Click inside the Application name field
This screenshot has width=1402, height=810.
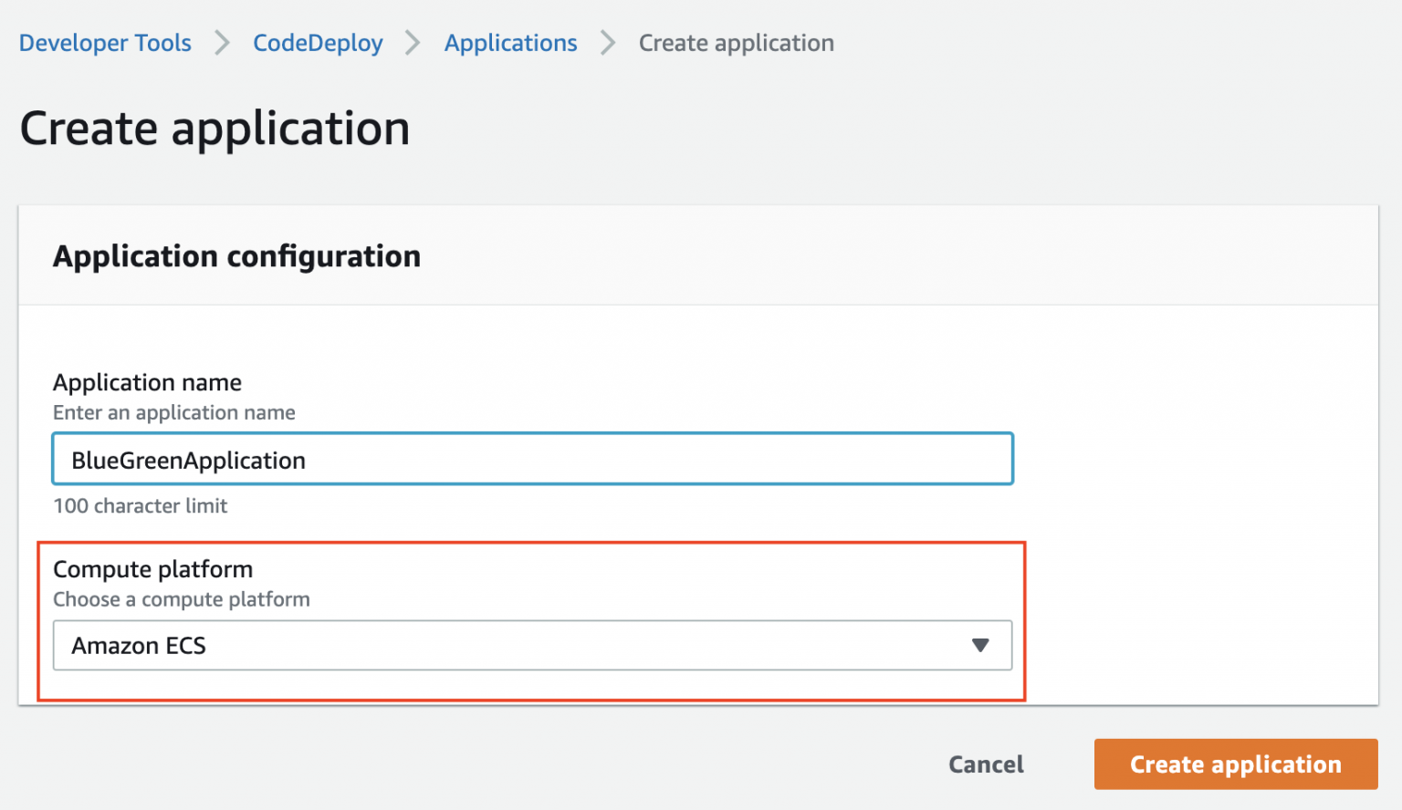pyautogui.click(x=532, y=459)
